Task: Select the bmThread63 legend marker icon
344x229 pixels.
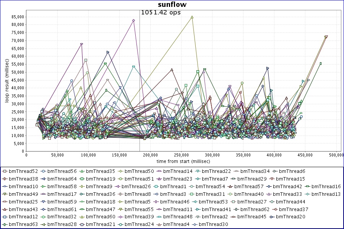Action: click(5, 224)
